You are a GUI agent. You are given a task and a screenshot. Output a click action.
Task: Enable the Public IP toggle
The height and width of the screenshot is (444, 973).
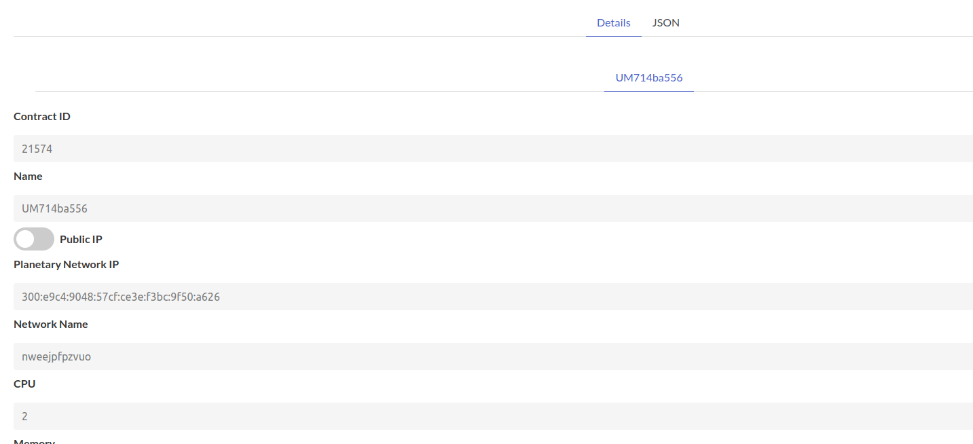33,239
